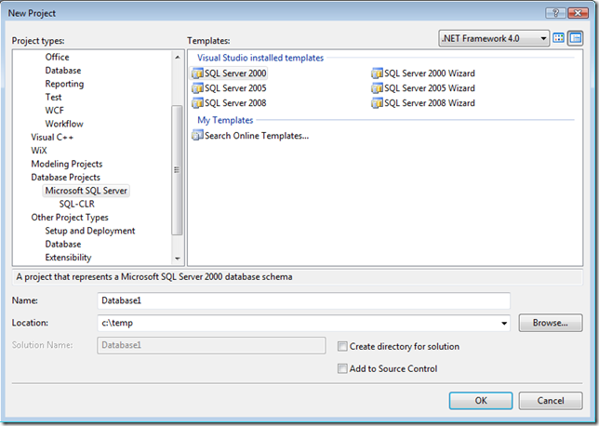Click Visual Studio installed templates header
This screenshot has height=426, width=599.
click(x=260, y=58)
